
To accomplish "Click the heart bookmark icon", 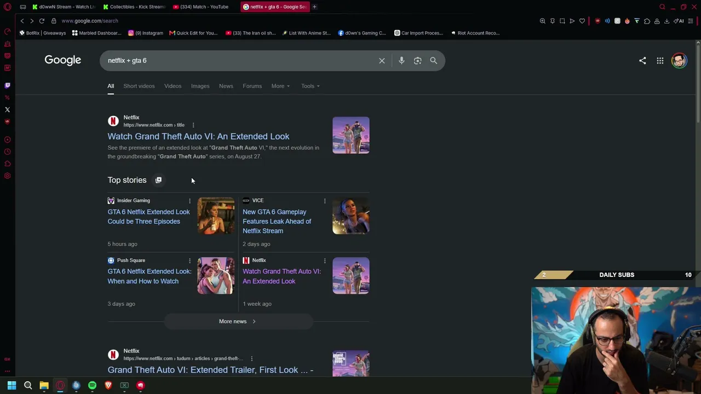I will (582, 21).
